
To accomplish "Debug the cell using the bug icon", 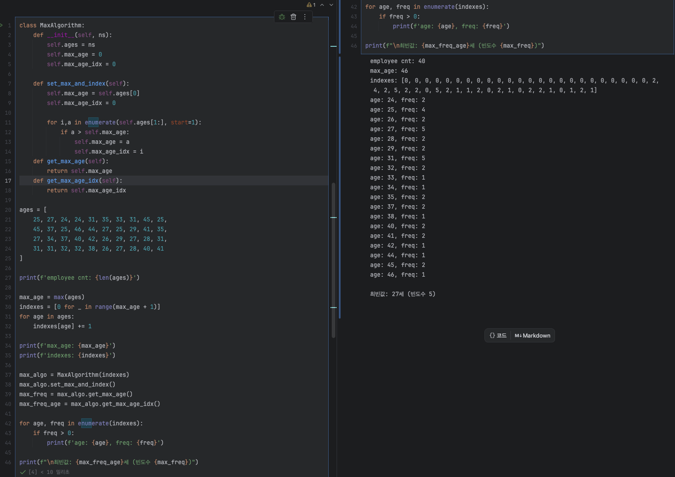I will point(282,17).
